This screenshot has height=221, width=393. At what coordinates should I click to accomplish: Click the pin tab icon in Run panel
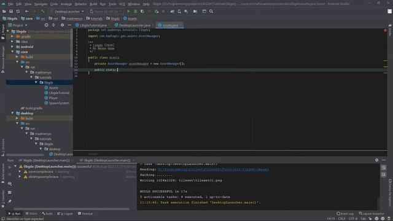click(10, 201)
